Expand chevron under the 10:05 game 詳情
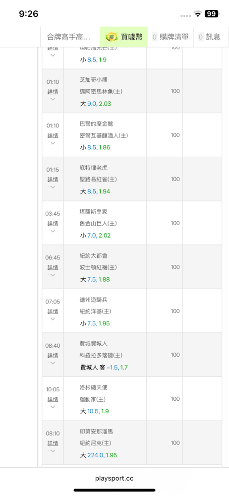The width and height of the screenshot is (229, 496). pos(53,407)
